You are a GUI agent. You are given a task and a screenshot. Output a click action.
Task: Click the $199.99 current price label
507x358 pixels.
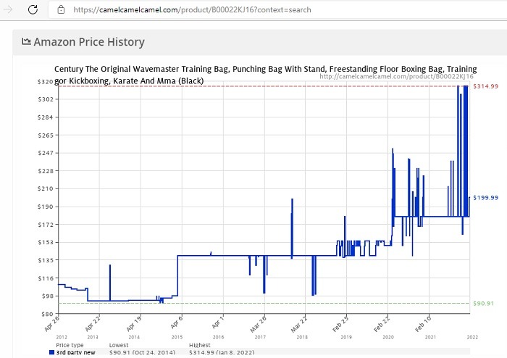pyautogui.click(x=485, y=198)
